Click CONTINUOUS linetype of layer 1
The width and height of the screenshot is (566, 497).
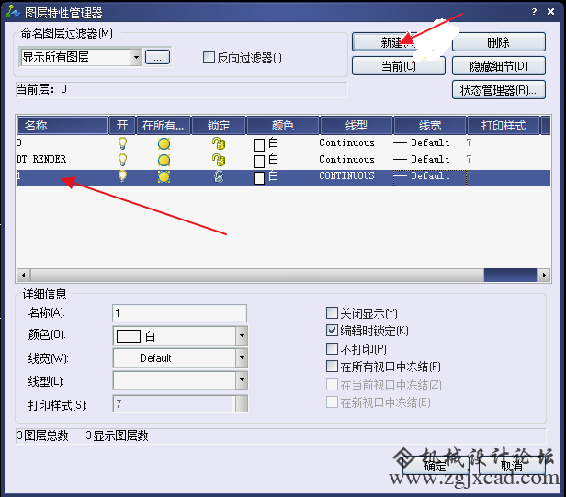[x=346, y=175]
